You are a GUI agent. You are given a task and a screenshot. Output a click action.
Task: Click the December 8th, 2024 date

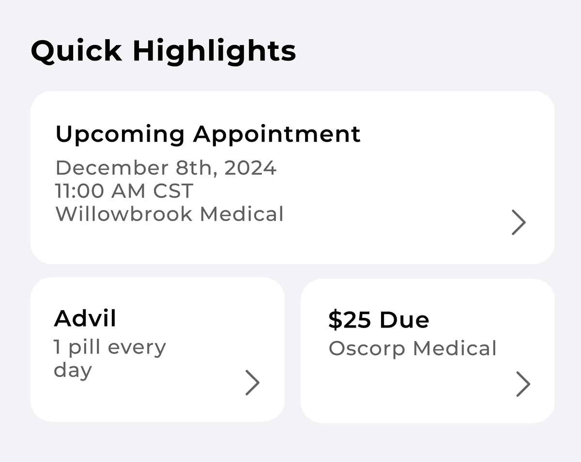[x=166, y=168]
